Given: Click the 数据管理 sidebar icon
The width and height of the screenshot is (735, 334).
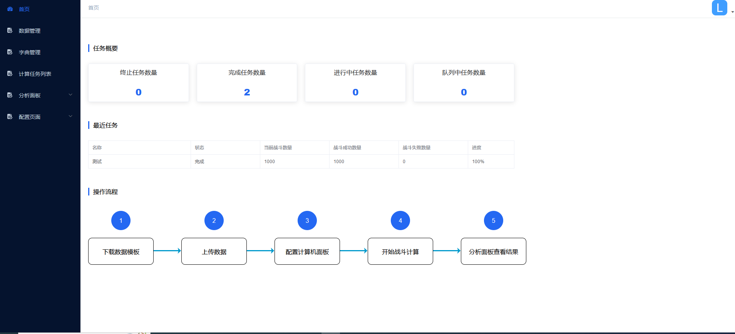Looking at the screenshot, I should pyautogui.click(x=10, y=30).
